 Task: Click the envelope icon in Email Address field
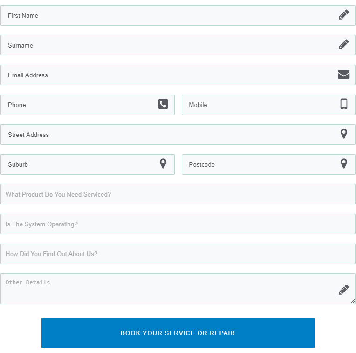coord(343,75)
